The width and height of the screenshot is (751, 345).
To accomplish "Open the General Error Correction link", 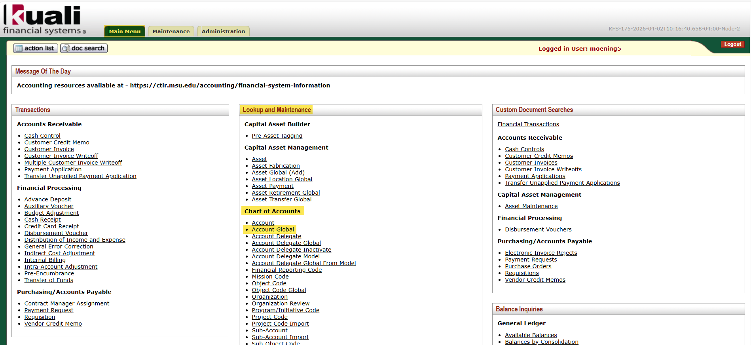I will tap(59, 246).
